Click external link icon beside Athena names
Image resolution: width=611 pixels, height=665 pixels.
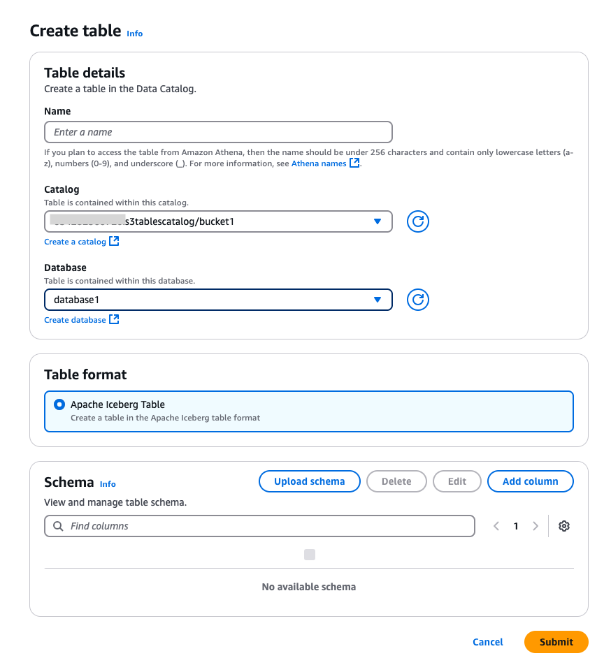coord(354,163)
